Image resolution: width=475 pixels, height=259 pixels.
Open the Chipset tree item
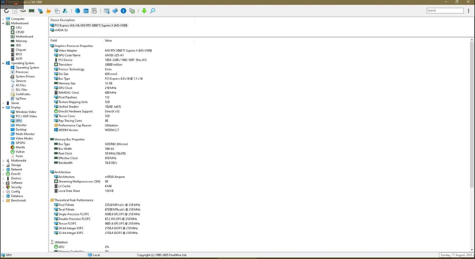(21, 50)
